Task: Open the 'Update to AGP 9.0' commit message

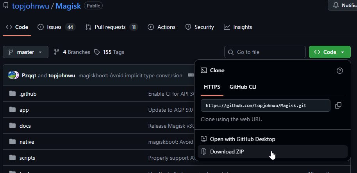Action: tap(171, 110)
